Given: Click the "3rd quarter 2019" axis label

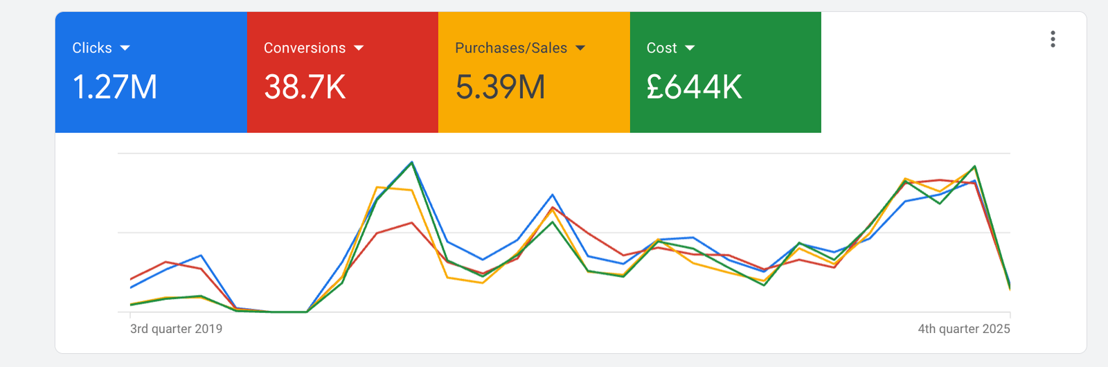Looking at the screenshot, I should point(177,329).
